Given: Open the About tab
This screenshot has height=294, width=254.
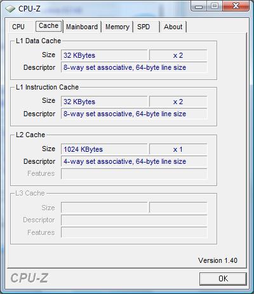Looking at the screenshot, I should (x=173, y=27).
